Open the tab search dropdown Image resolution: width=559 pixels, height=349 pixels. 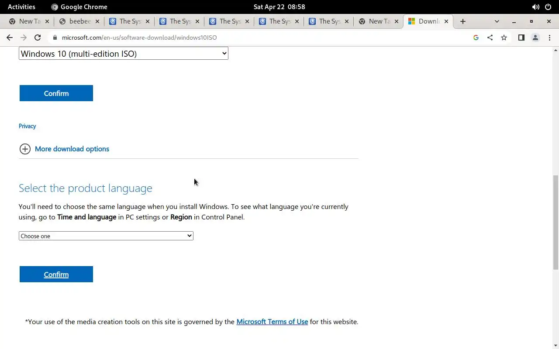point(497,21)
